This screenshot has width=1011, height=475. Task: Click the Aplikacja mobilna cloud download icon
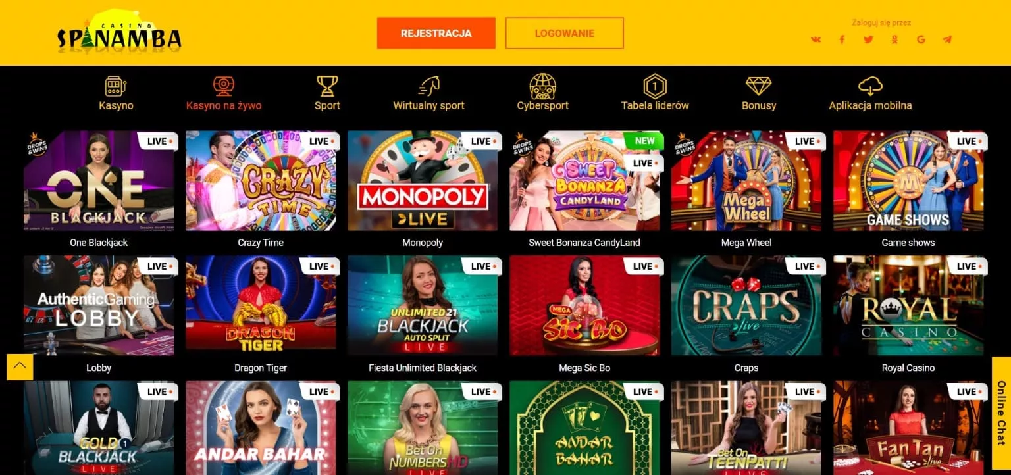(x=870, y=86)
